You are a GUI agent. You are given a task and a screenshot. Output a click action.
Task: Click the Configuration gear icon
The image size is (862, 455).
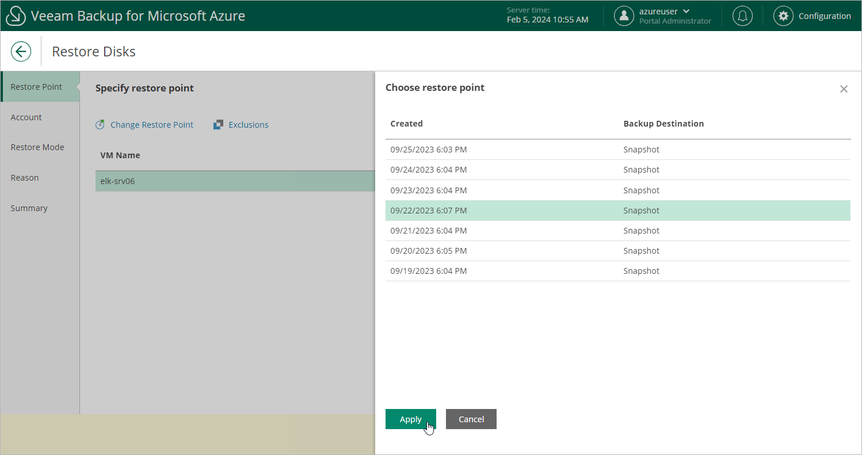(783, 16)
